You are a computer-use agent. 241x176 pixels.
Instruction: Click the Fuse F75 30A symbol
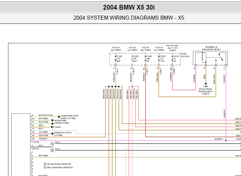[x=132, y=59]
